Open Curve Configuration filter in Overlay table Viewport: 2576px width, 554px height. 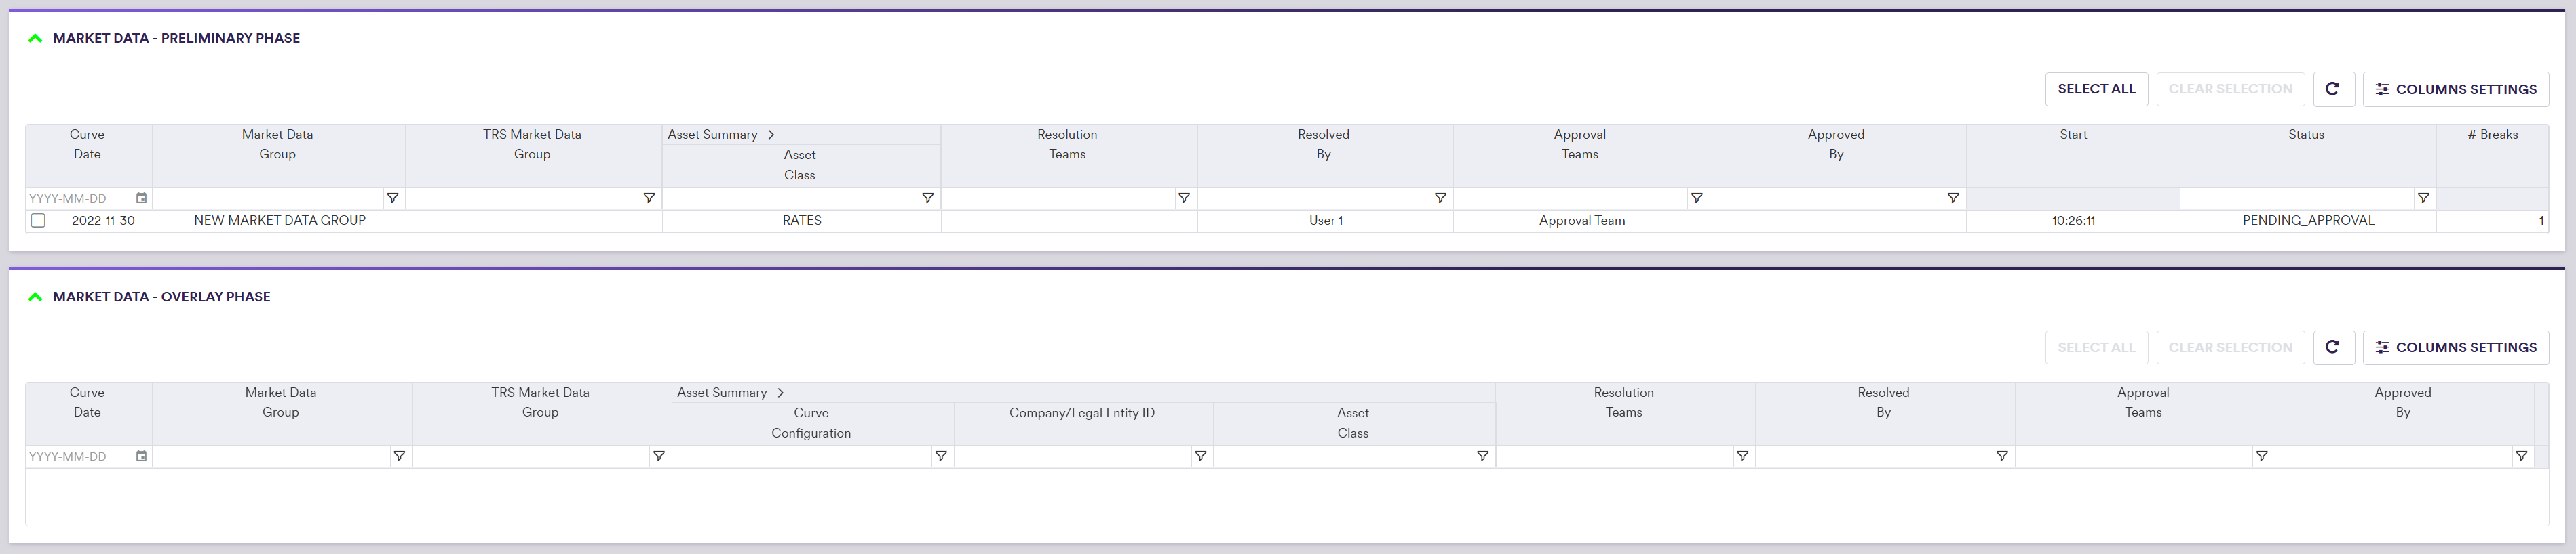(941, 456)
